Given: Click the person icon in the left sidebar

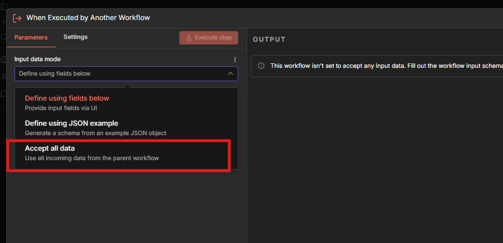Looking at the screenshot, I should 3,77.
